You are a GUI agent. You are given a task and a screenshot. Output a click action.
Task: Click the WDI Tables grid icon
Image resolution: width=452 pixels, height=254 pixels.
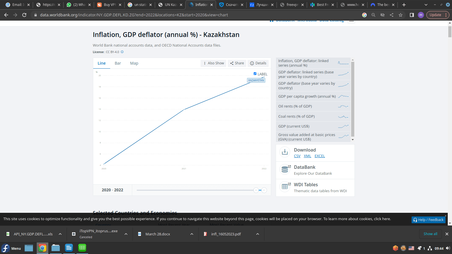pos(285,187)
